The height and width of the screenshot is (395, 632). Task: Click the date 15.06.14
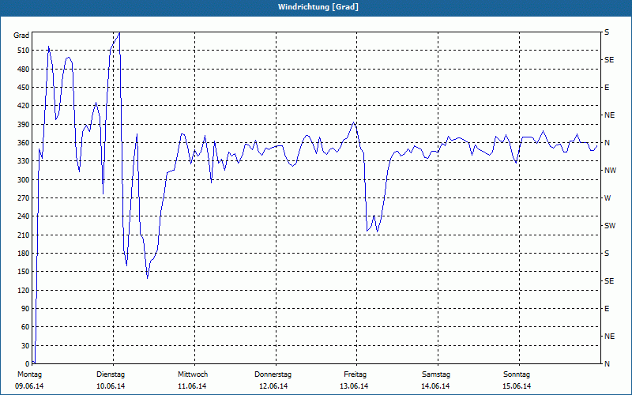(x=517, y=386)
